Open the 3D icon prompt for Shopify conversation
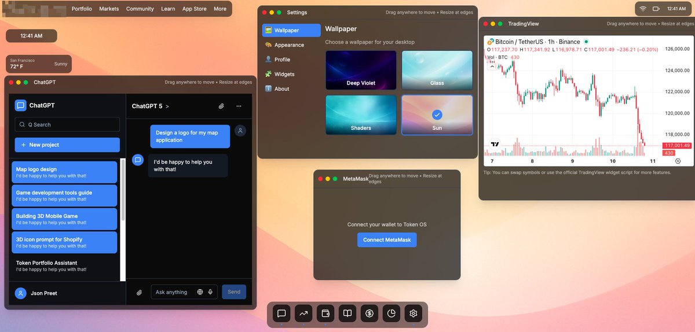The image size is (695, 332). [64, 242]
